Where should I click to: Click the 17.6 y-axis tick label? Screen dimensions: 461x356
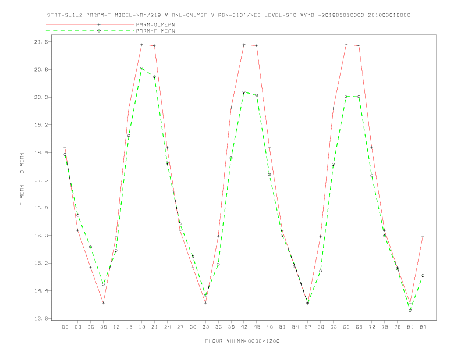pyautogui.click(x=41, y=180)
